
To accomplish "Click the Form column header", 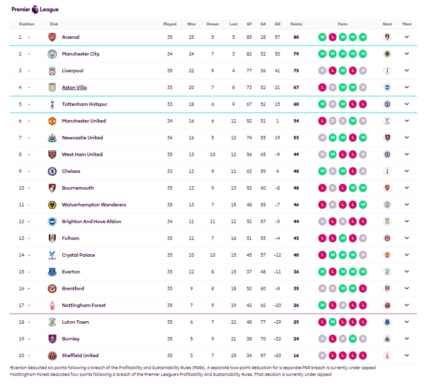I will (343, 24).
